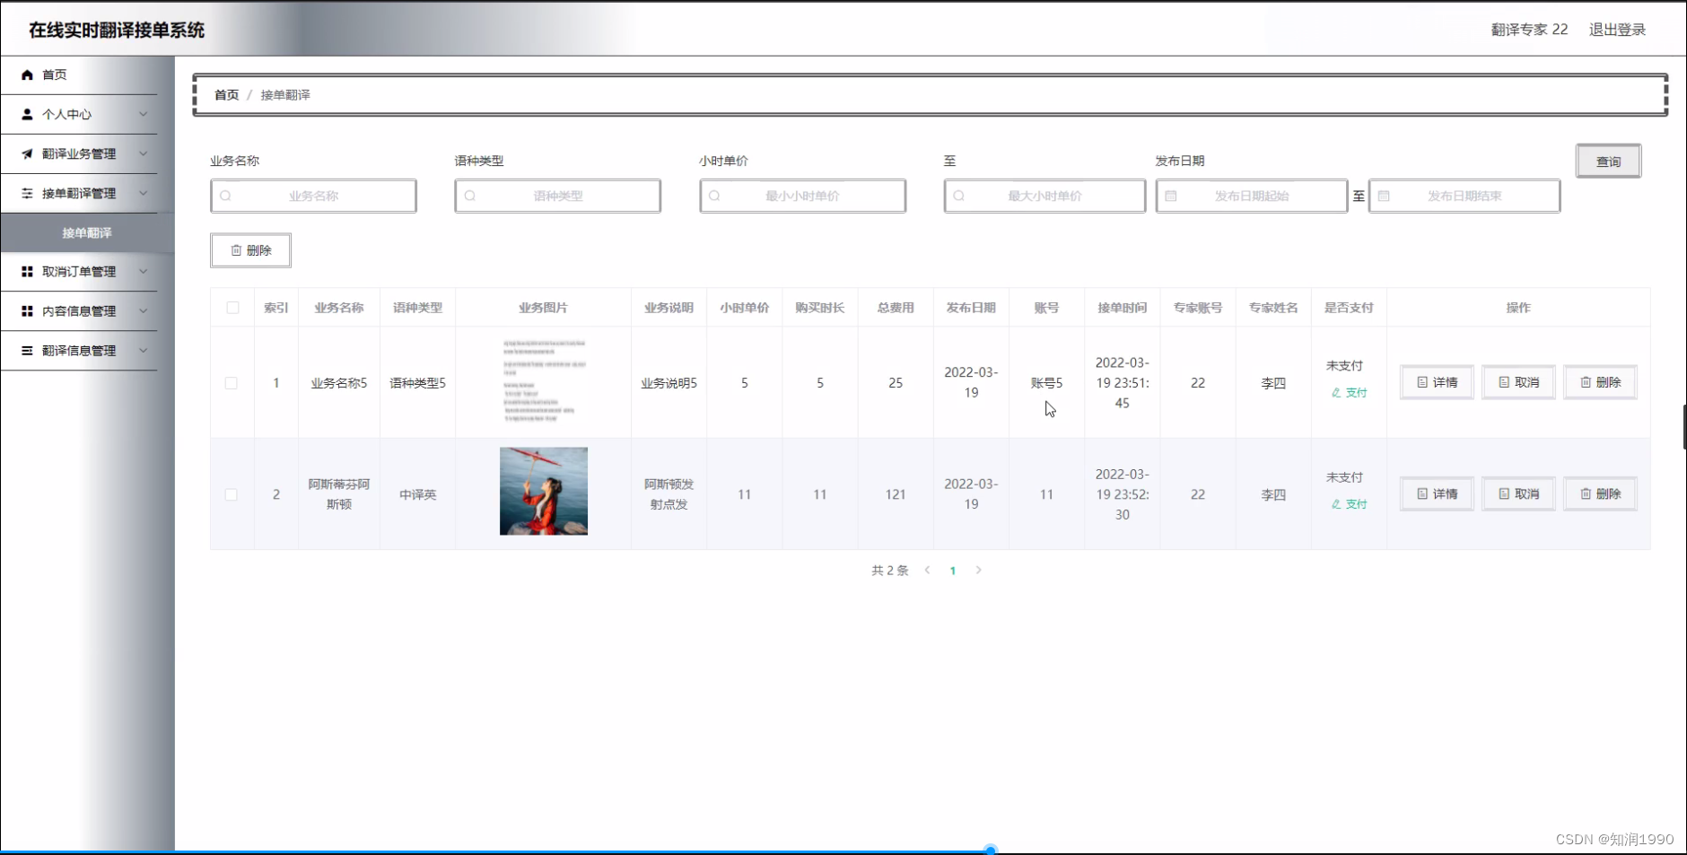Click 退出登录 at top right
The height and width of the screenshot is (855, 1687).
1617,29
